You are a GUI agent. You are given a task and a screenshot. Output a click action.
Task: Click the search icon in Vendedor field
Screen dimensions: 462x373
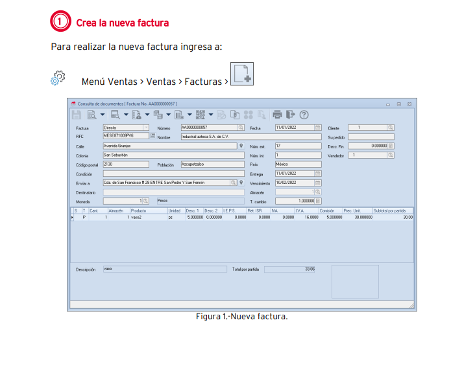click(x=391, y=155)
